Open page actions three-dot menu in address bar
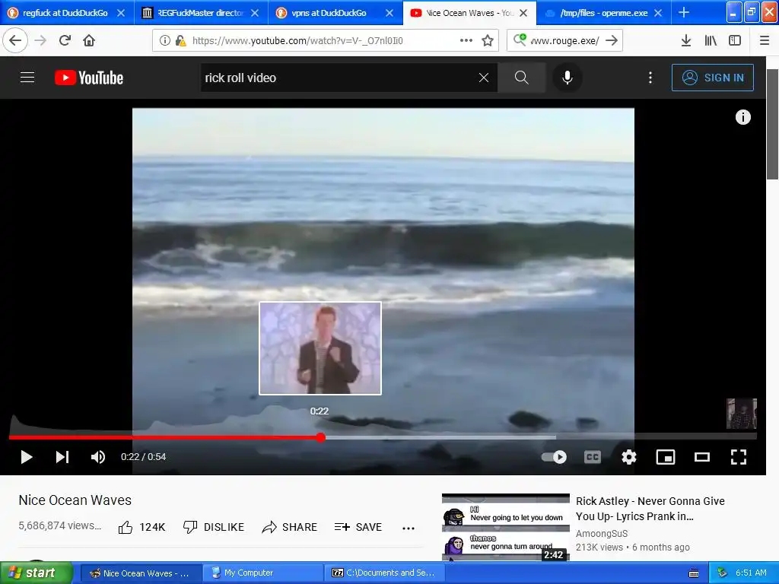Image resolution: width=779 pixels, height=584 pixels. coord(466,40)
